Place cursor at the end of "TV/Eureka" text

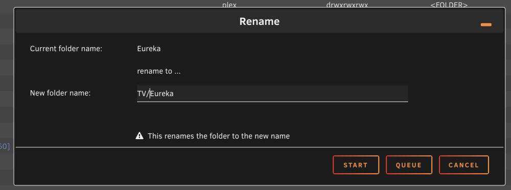click(x=174, y=94)
